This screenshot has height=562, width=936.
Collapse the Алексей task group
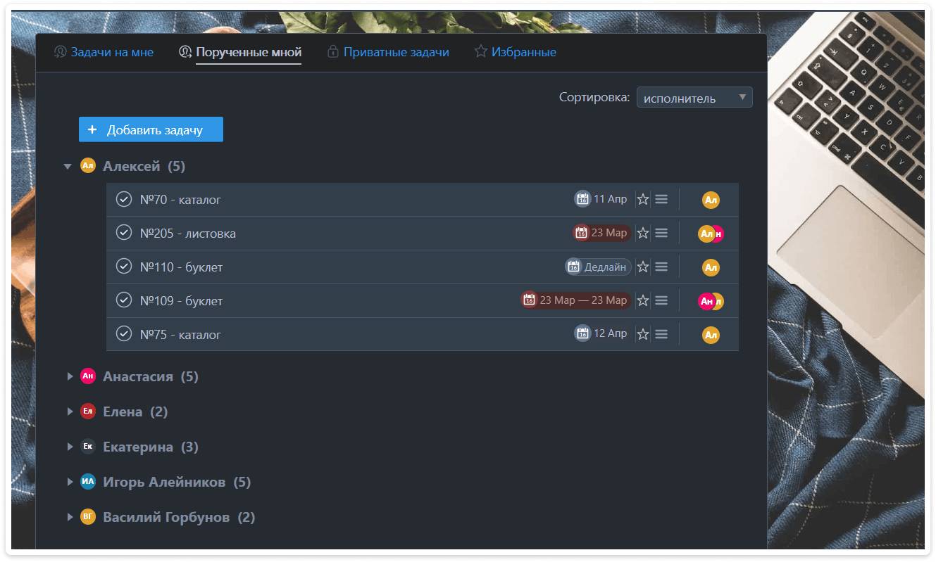tap(68, 167)
